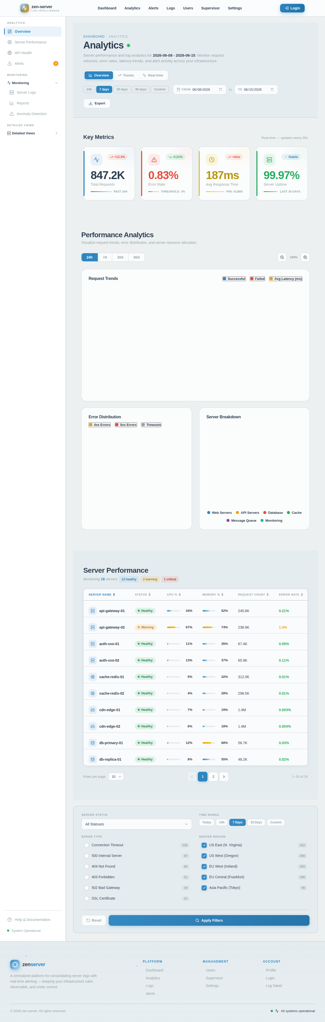
Task: Check the 500 Internal Server checkbox
Action: click(x=87, y=856)
